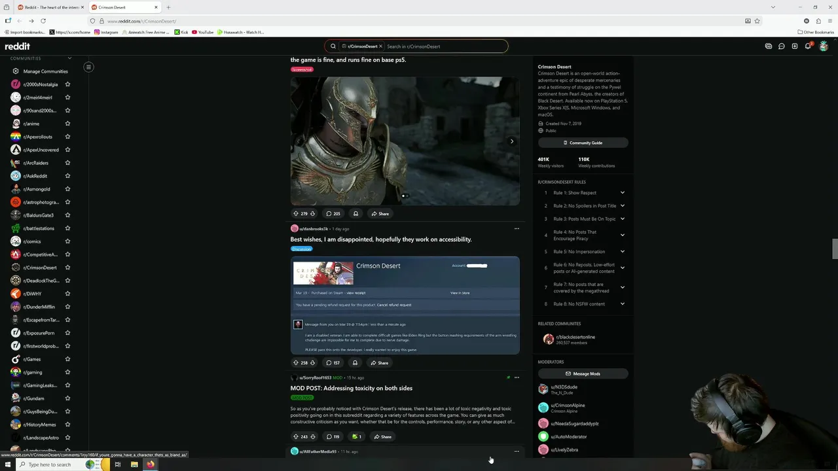Open Firefox application menu hamburger

(x=830, y=21)
